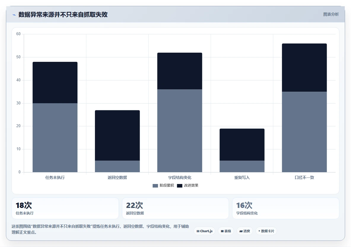Click the dark segment of the 字段结构变化 bar
The image size is (351, 247).
tap(180, 71)
